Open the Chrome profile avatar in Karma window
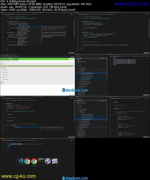Screen dimensions: 150x180 pyautogui.click(x=72, y=57)
